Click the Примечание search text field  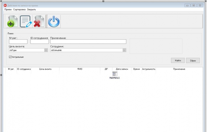pos(88,42)
